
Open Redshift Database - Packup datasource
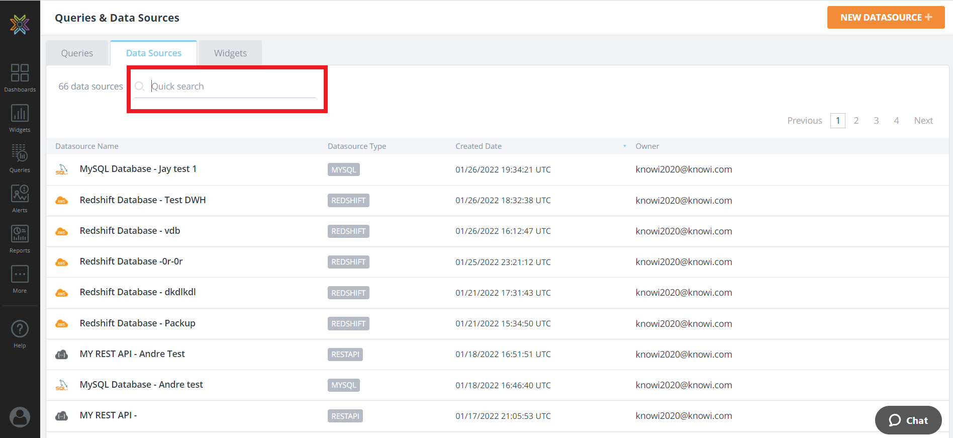click(137, 323)
